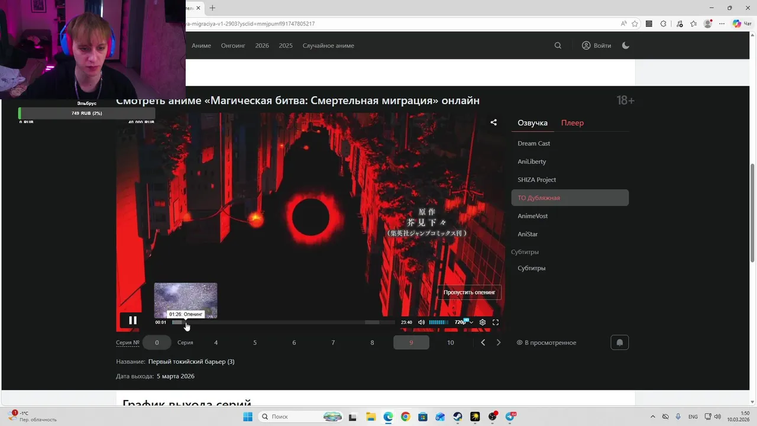Open the browser profile avatar
The image size is (757, 426).
tap(708, 24)
